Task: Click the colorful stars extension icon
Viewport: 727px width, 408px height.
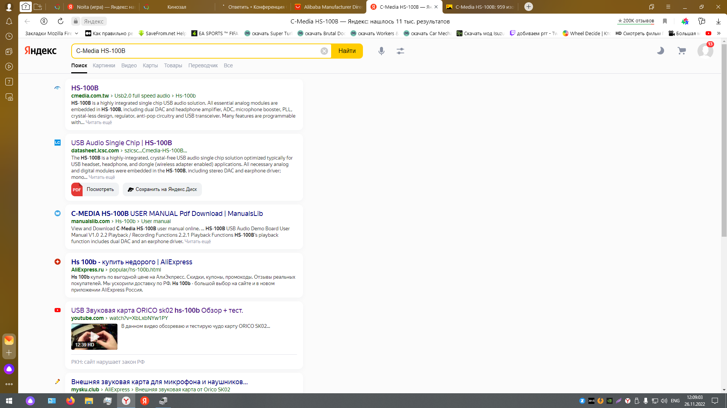Action: click(x=685, y=21)
